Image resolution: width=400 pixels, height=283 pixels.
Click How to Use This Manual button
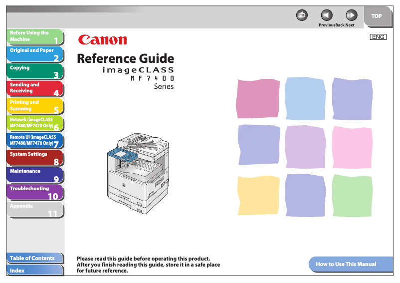(346, 264)
